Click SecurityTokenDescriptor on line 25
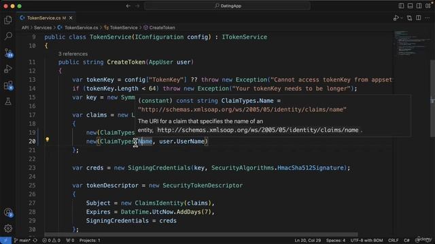The width and height of the screenshot is (435, 244). click(203, 185)
